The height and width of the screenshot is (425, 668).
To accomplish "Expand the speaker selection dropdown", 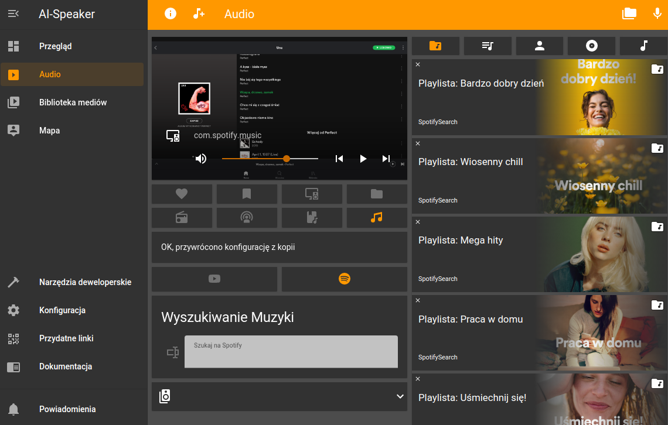I will (x=400, y=396).
